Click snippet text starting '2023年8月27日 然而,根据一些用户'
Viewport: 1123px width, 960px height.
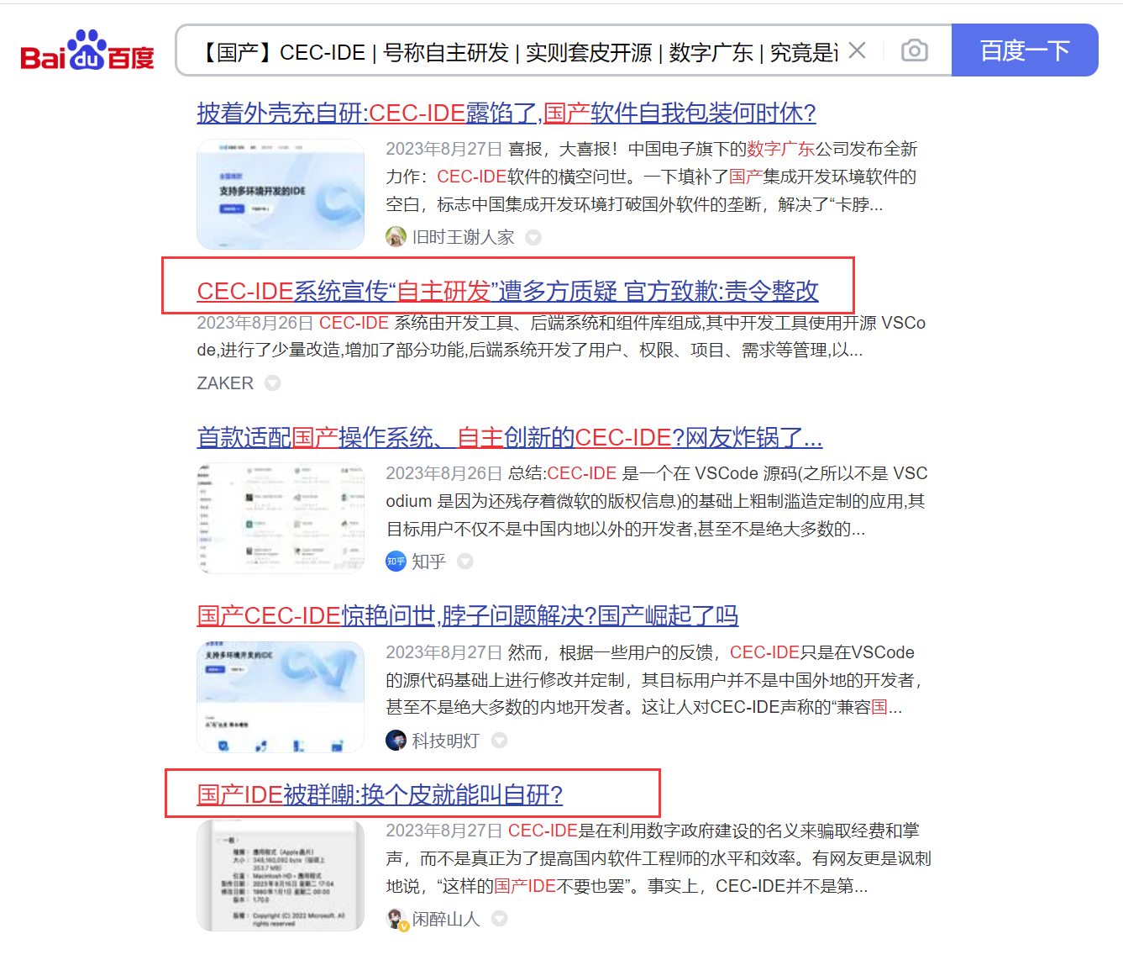655,680
